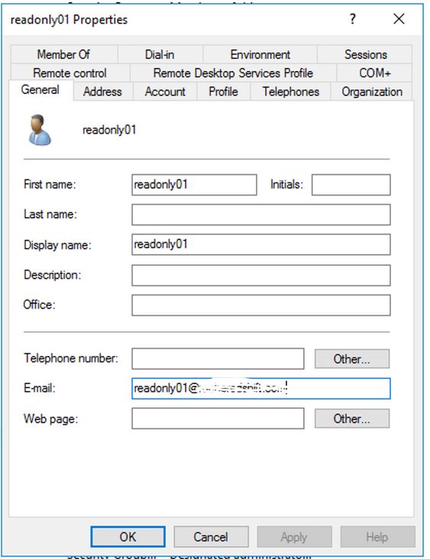Open Other telephone numbers dialog
The height and width of the screenshot is (559, 430).
pos(352,359)
